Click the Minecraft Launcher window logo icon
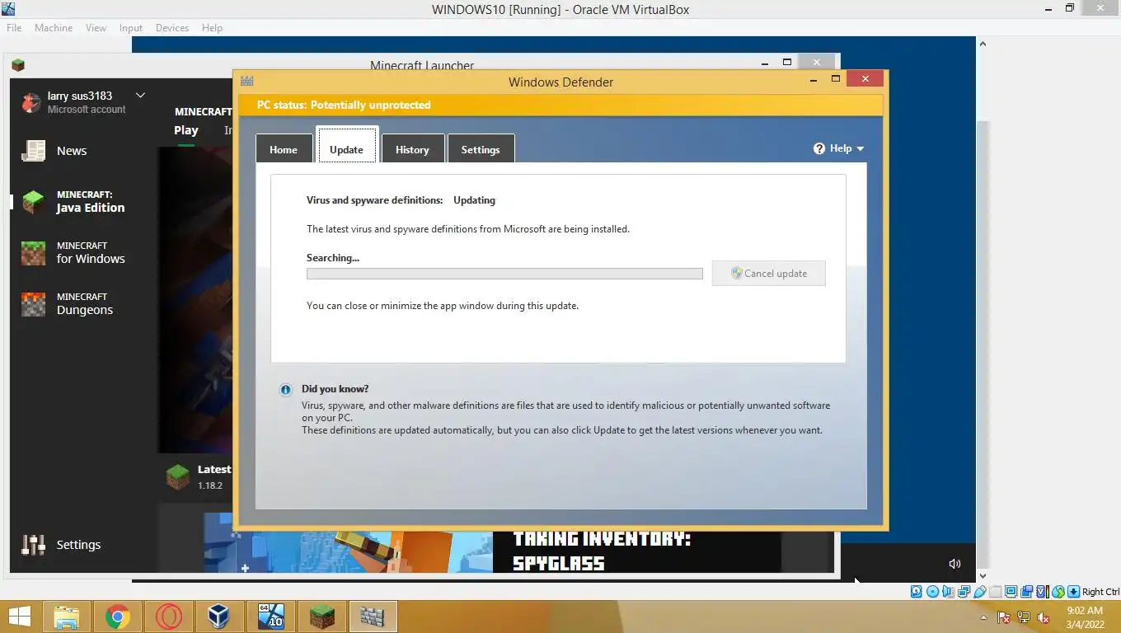 pyautogui.click(x=18, y=65)
